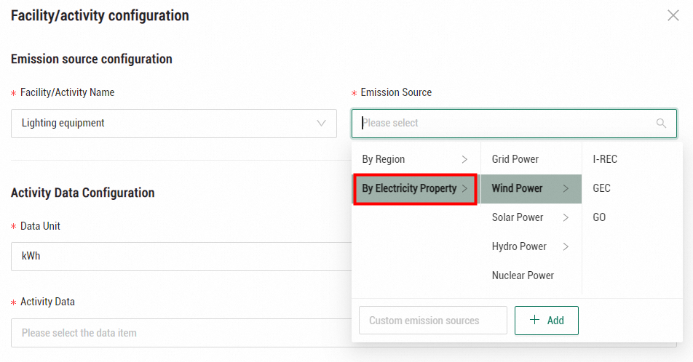Expand the Hydro Power chevron
This screenshot has height=362, width=693.
click(x=566, y=246)
